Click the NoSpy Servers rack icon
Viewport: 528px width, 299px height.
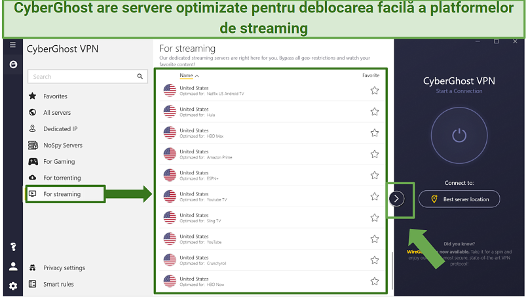coord(33,146)
